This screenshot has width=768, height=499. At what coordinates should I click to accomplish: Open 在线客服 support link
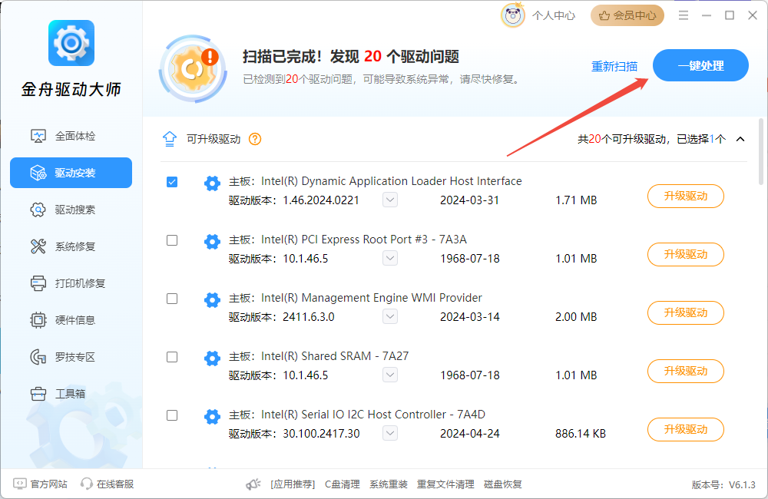(x=107, y=484)
